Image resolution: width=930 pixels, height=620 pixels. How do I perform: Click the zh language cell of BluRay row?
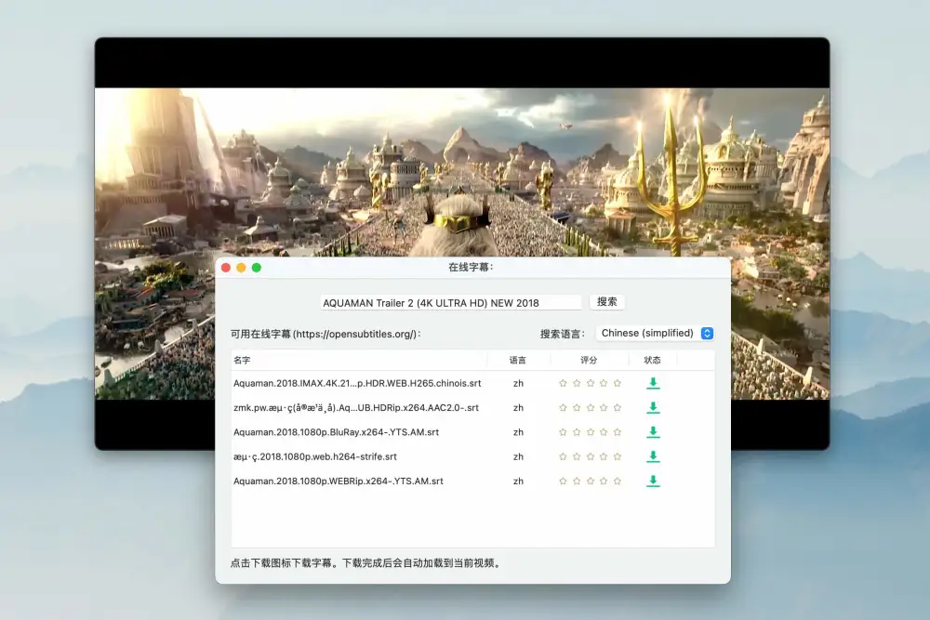pyautogui.click(x=518, y=432)
